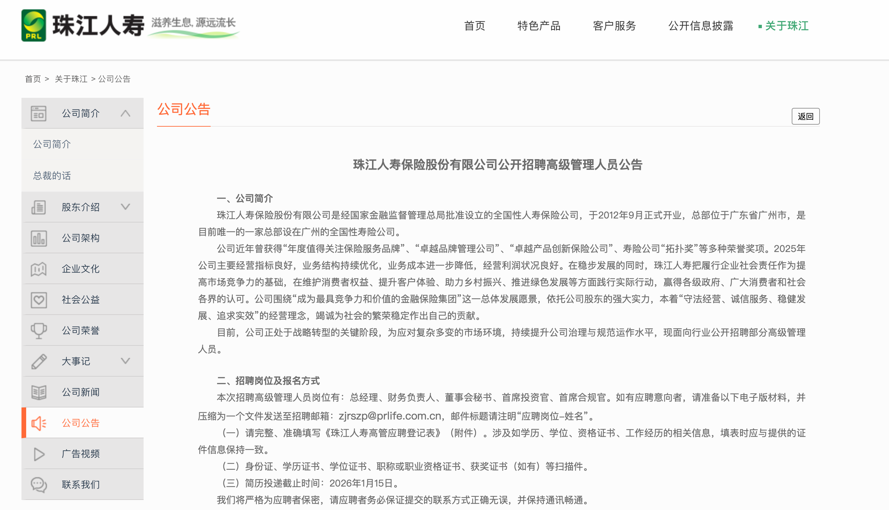Open the 总裁的话 submenu link
889x510 pixels.
click(x=52, y=176)
